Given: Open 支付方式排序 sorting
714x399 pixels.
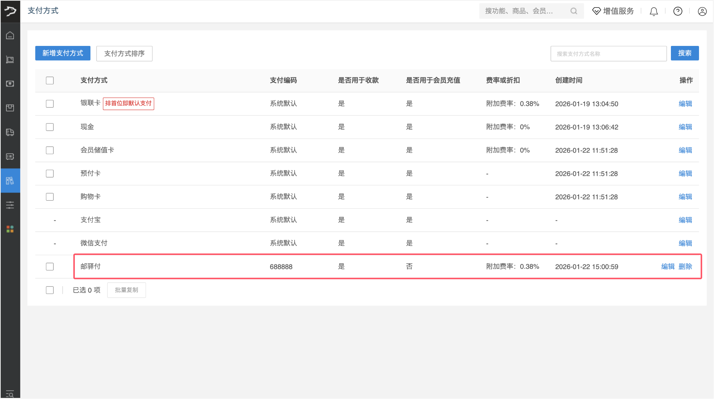Looking at the screenshot, I should click(x=124, y=53).
